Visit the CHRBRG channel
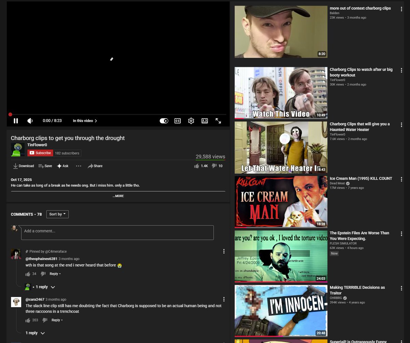Image resolution: width=410 pixels, height=343 pixels. coord(336,298)
